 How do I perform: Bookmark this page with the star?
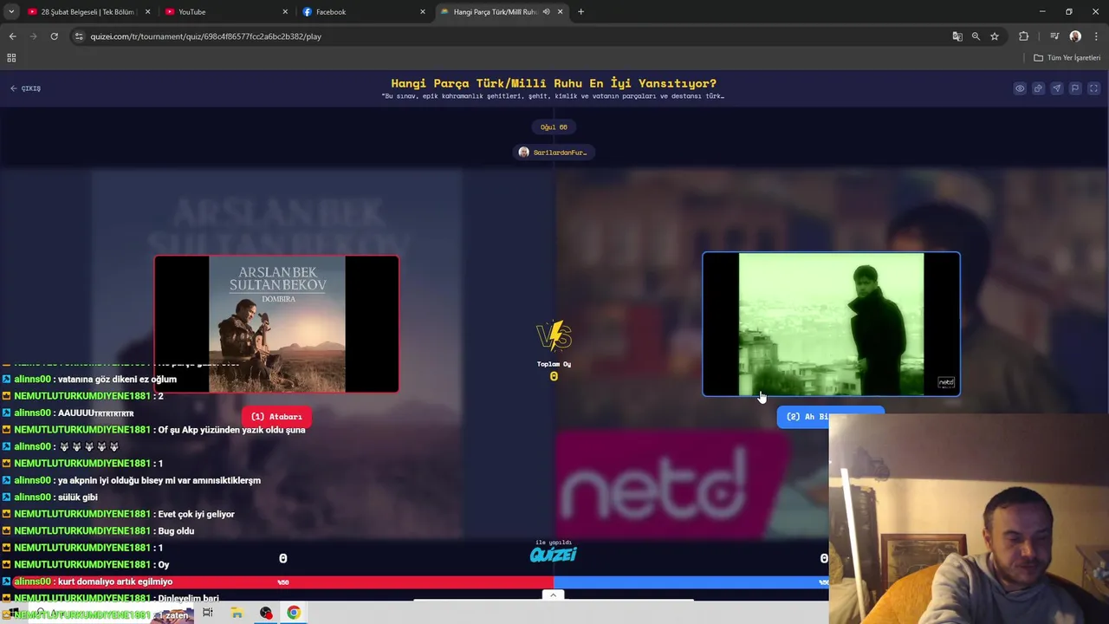(995, 36)
